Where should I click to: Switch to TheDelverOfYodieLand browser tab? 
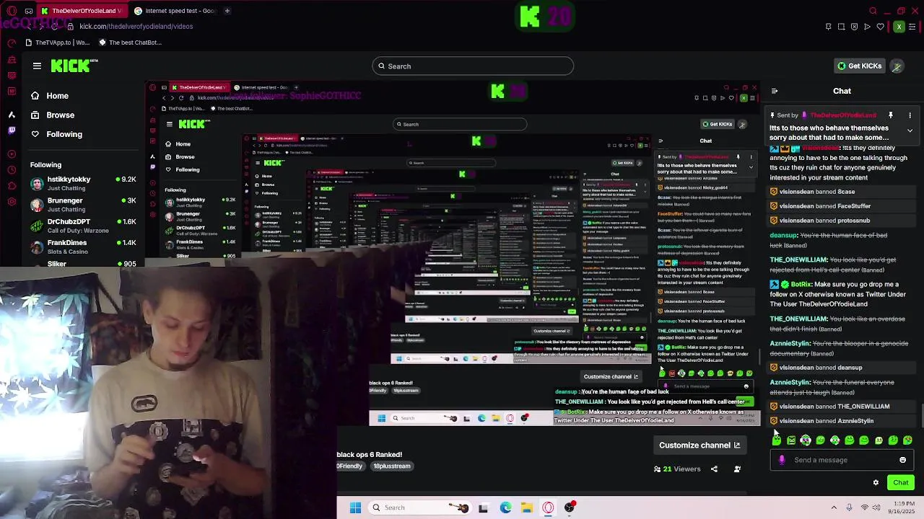pos(82,11)
